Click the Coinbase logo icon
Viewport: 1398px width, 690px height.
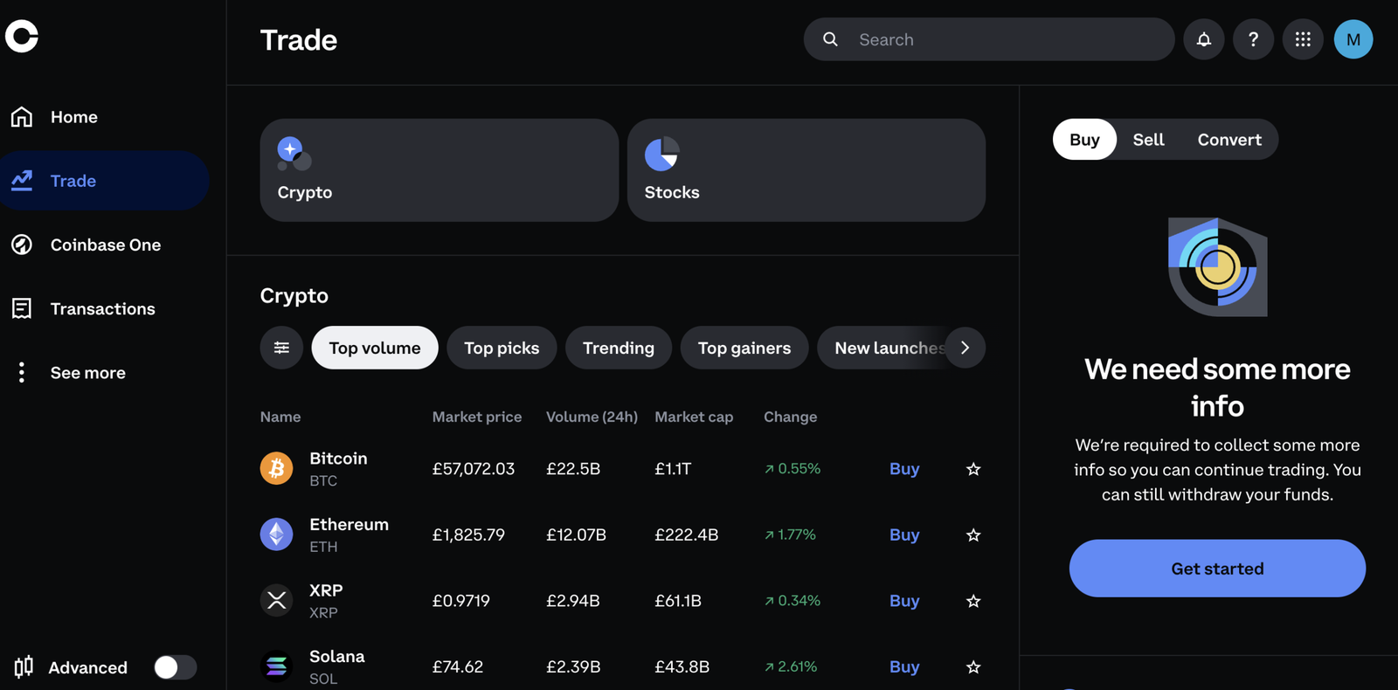[22, 36]
